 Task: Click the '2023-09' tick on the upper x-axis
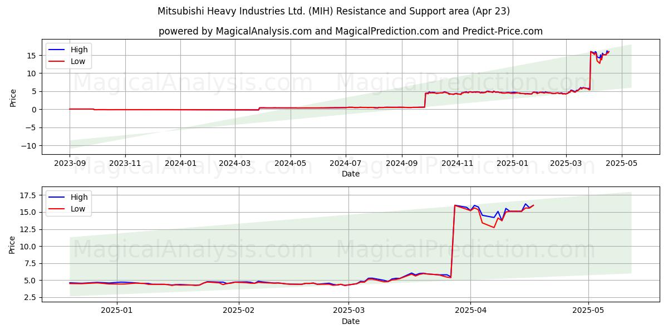70,163
